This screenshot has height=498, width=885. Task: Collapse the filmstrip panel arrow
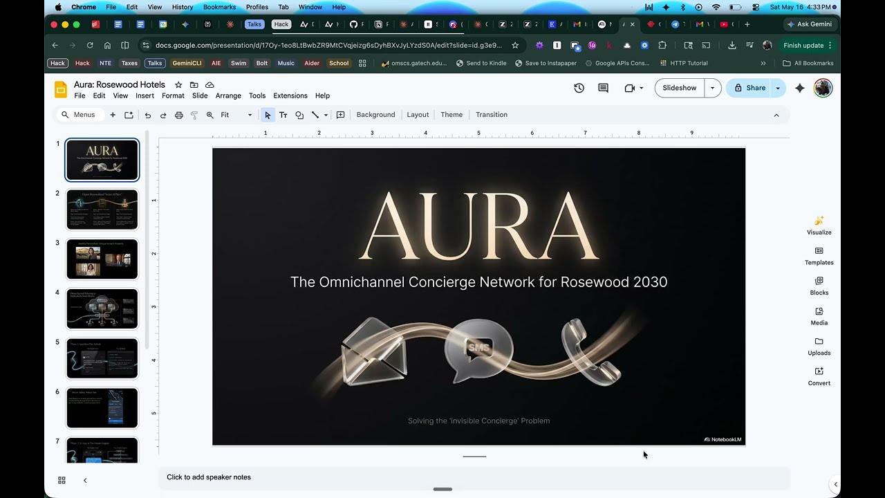(x=85, y=480)
